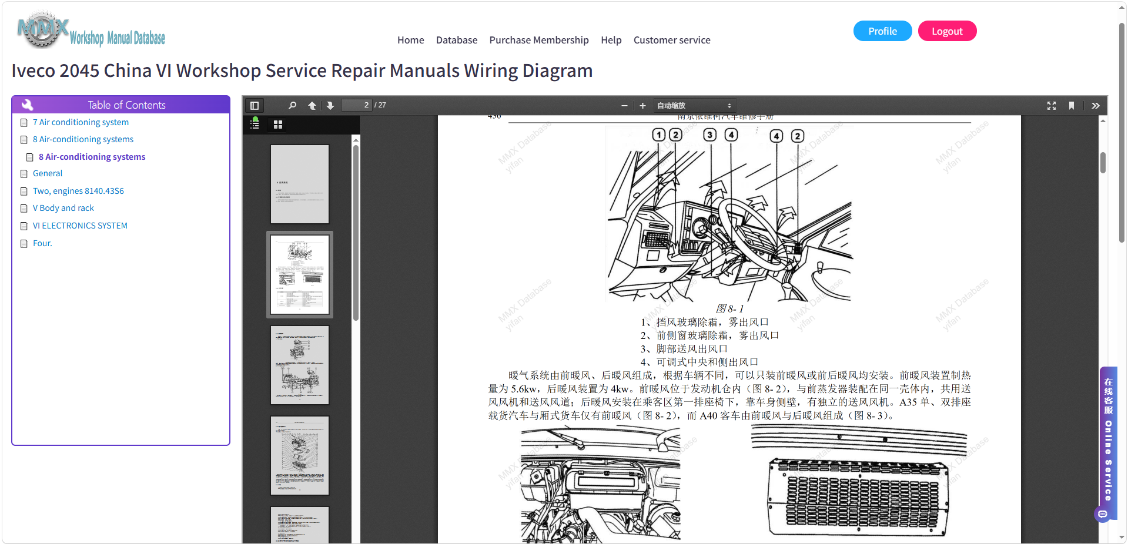Select the page 3 thumbnail
The width and height of the screenshot is (1128, 544).
pyautogui.click(x=300, y=365)
